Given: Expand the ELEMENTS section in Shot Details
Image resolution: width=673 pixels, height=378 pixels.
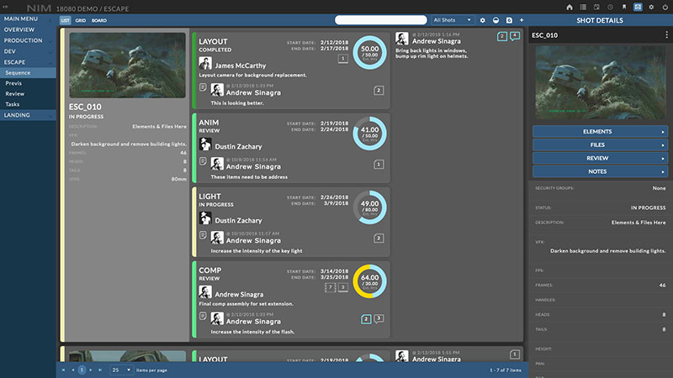Looking at the screenshot, I should 600,132.
